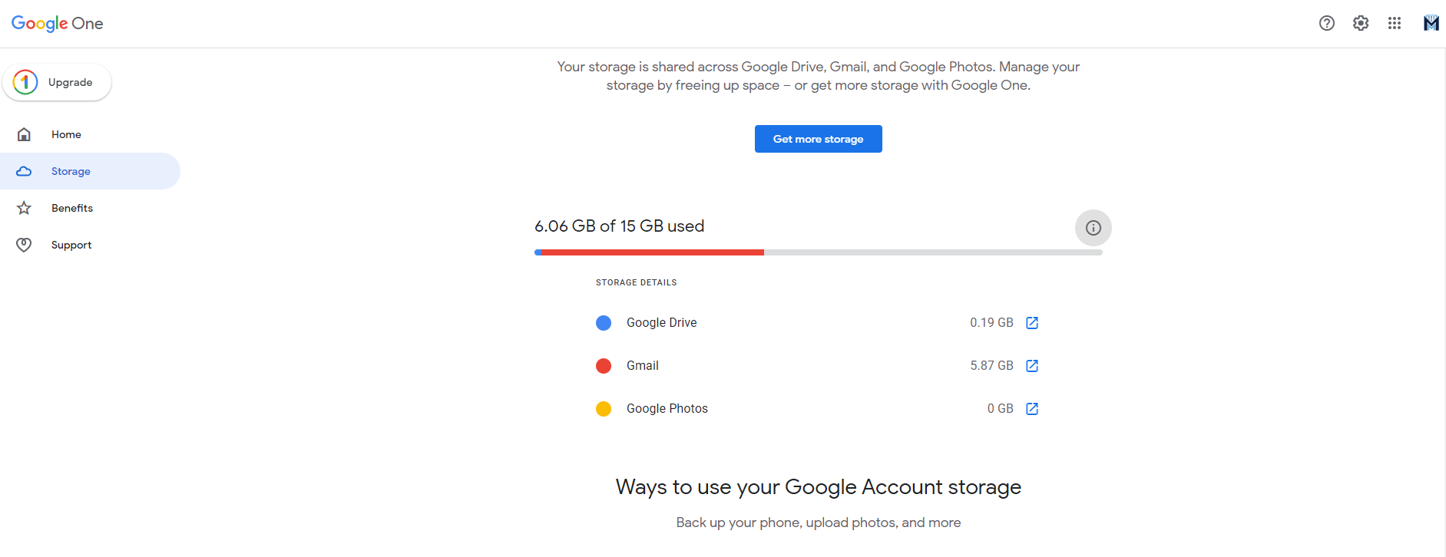
Task: Open Support in the sidebar
Action: coord(71,245)
